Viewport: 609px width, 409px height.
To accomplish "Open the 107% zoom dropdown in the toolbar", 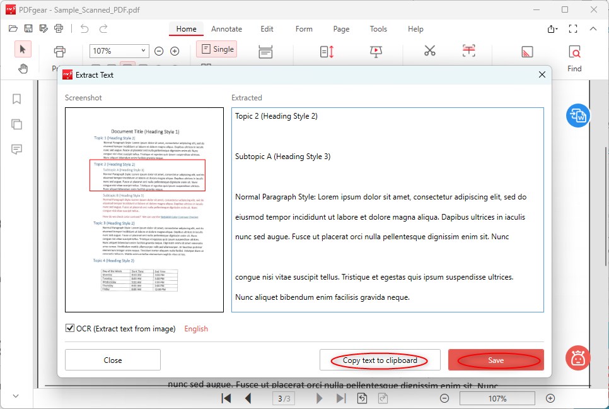I will (119, 51).
